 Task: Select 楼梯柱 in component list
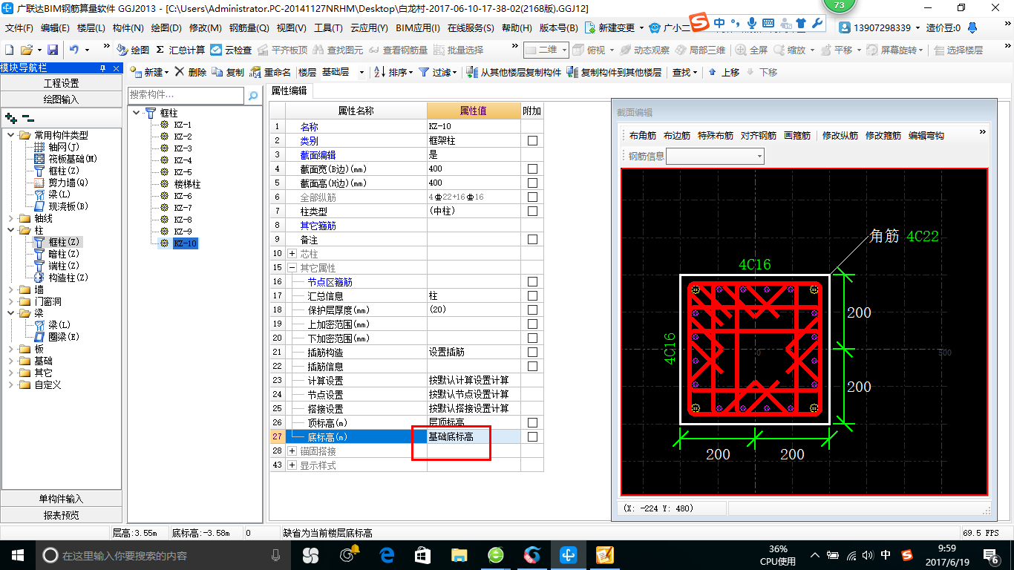(187, 184)
